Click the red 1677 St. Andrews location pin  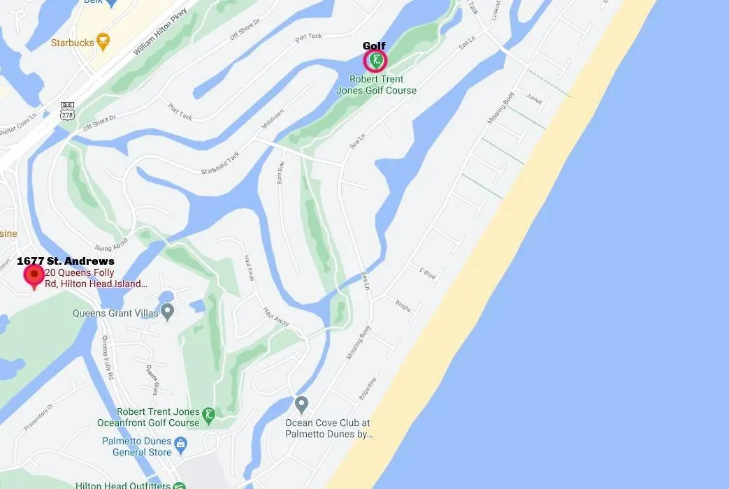[34, 277]
